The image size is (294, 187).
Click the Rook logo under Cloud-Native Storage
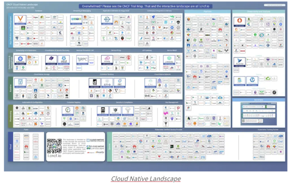[x=20, y=83]
